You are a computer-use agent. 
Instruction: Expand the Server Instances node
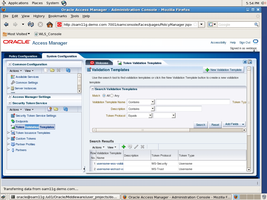click(x=8, y=88)
